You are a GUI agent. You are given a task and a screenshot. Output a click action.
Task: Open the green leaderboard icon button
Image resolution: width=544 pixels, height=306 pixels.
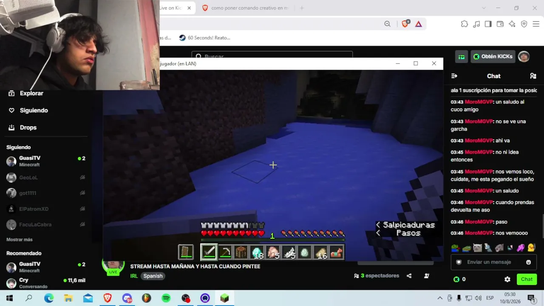pos(462,57)
